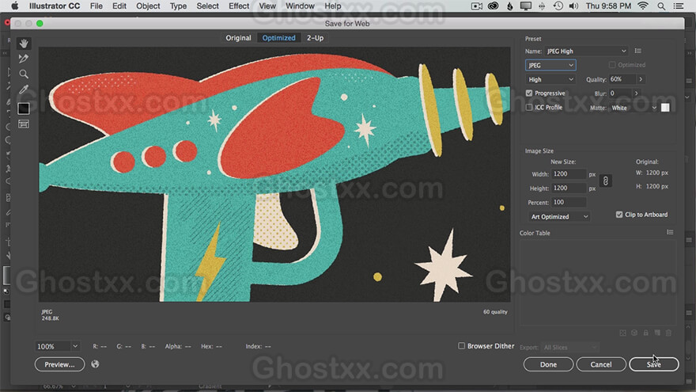The height and width of the screenshot is (392, 696).
Task: Click the Creative Cloud menu bar icon
Action: point(493,6)
